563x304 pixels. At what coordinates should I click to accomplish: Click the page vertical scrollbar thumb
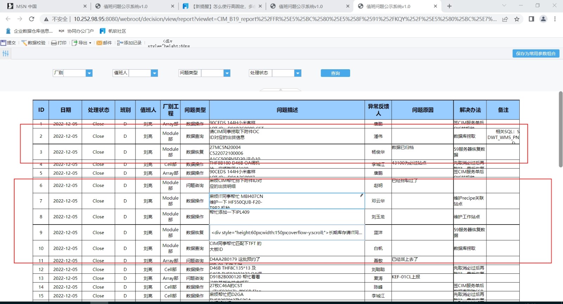coord(561,129)
